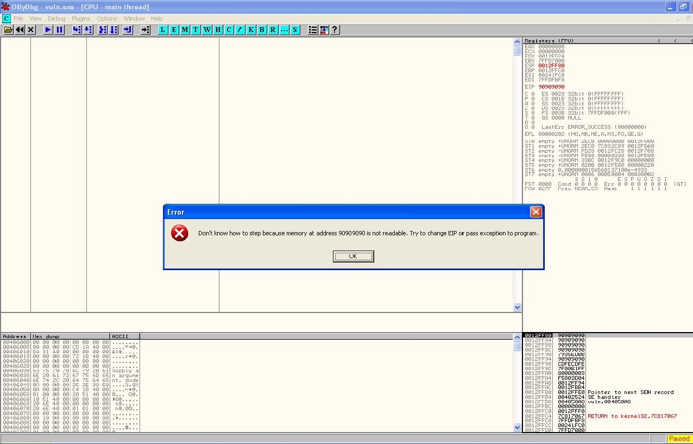Click the Registers (FPU) header bar
Viewport: 693px width, 444px height.
(587, 41)
